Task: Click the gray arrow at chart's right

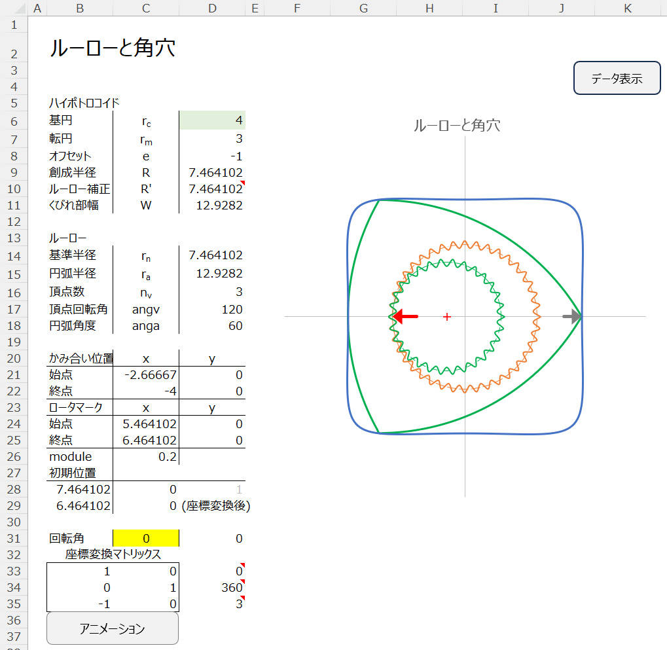Action: coord(571,317)
